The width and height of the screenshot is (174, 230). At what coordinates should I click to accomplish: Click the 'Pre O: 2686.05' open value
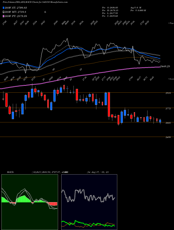point(110,7)
